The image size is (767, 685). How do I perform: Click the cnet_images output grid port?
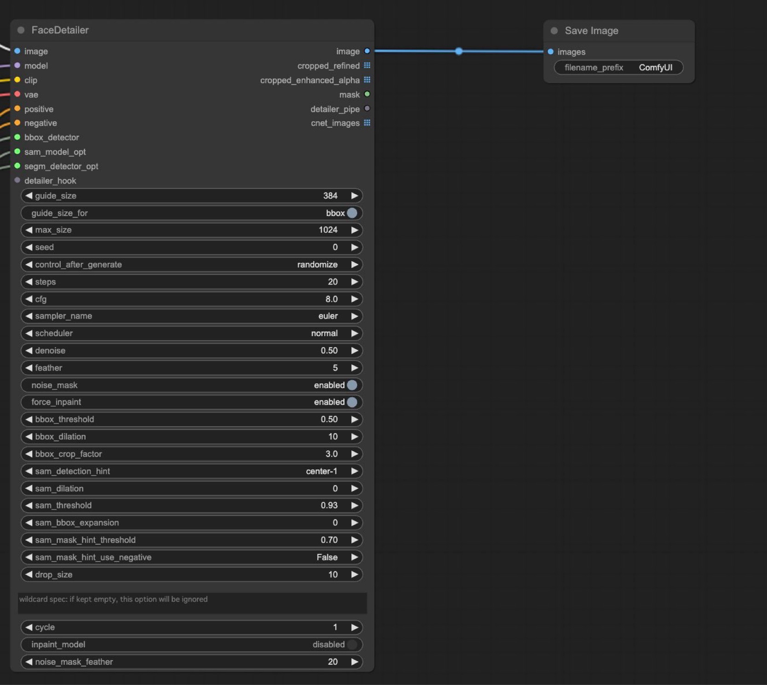tap(367, 123)
